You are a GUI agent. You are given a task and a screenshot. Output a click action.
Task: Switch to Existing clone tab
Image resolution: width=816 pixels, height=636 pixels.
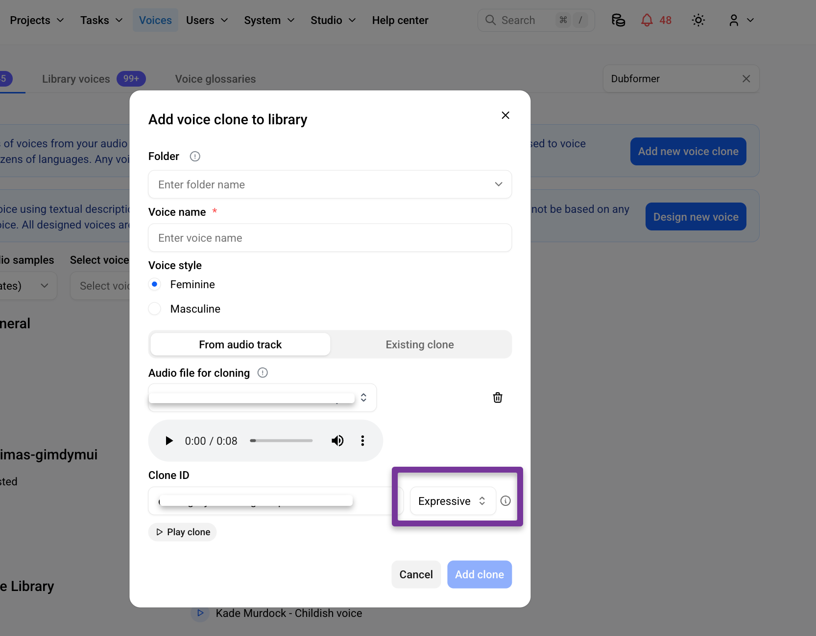(420, 344)
